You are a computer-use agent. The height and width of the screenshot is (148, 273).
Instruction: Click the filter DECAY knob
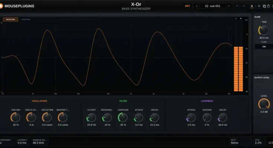(x=155, y=117)
